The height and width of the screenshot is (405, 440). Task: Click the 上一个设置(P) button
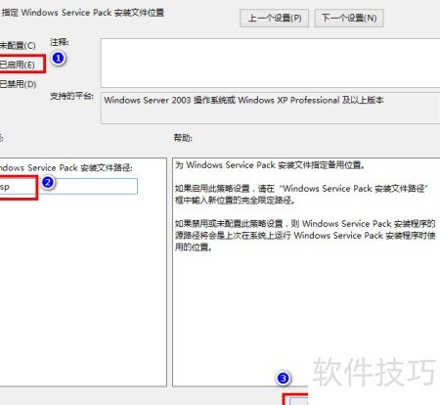pyautogui.click(x=274, y=18)
